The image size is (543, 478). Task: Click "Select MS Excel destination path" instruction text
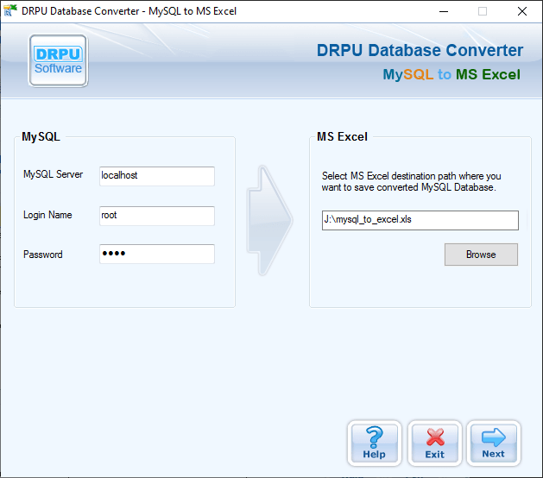click(412, 181)
